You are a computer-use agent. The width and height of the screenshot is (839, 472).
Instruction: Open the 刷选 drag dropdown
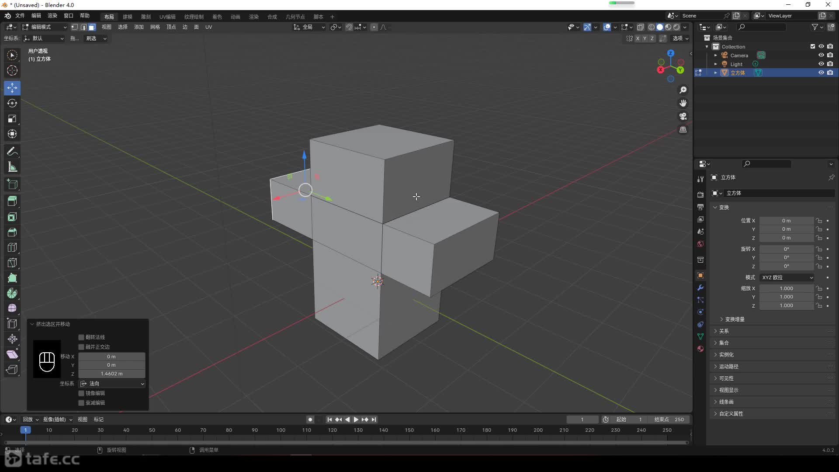pyautogui.click(x=96, y=38)
